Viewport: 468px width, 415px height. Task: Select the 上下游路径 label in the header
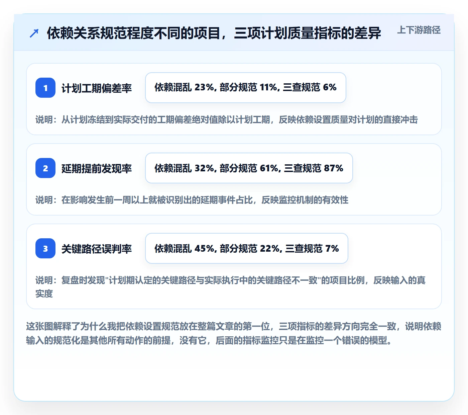(x=419, y=30)
